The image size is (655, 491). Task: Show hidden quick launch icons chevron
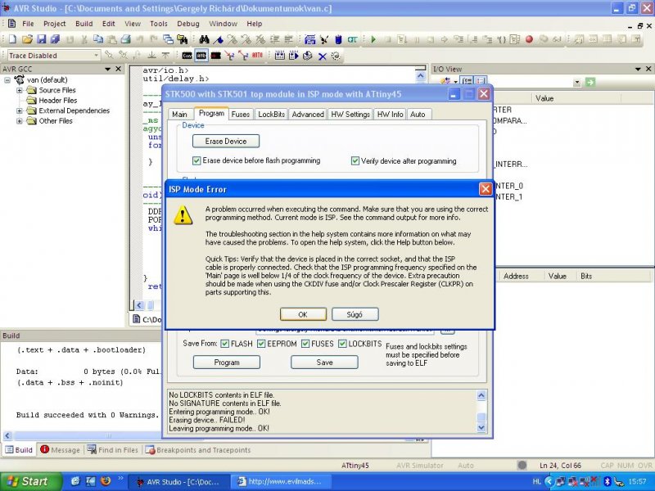click(120, 479)
